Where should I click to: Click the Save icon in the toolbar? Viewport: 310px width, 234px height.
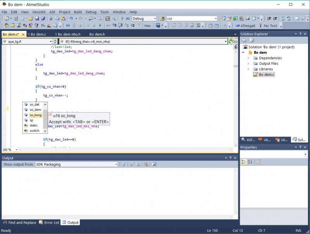[x=36, y=19]
